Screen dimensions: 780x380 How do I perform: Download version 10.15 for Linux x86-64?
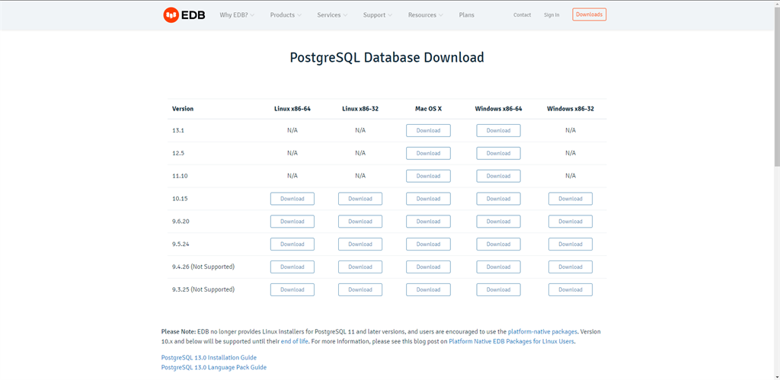pyautogui.click(x=292, y=199)
